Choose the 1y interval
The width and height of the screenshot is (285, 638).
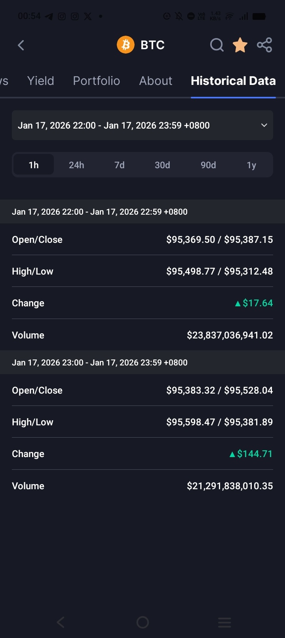(x=251, y=165)
